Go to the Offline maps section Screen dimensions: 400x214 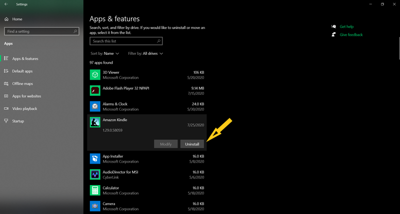(22, 84)
